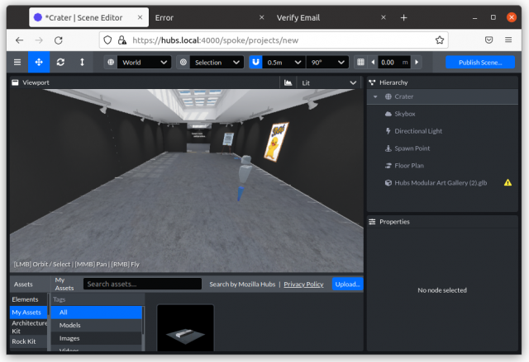The width and height of the screenshot is (529, 362).
Task: Select the Rotate tool
Action: click(60, 62)
